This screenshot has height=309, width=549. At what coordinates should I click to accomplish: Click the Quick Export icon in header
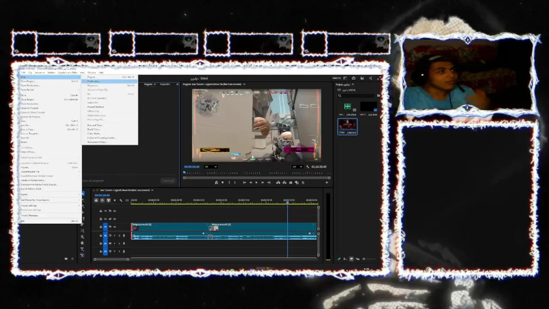353,78
